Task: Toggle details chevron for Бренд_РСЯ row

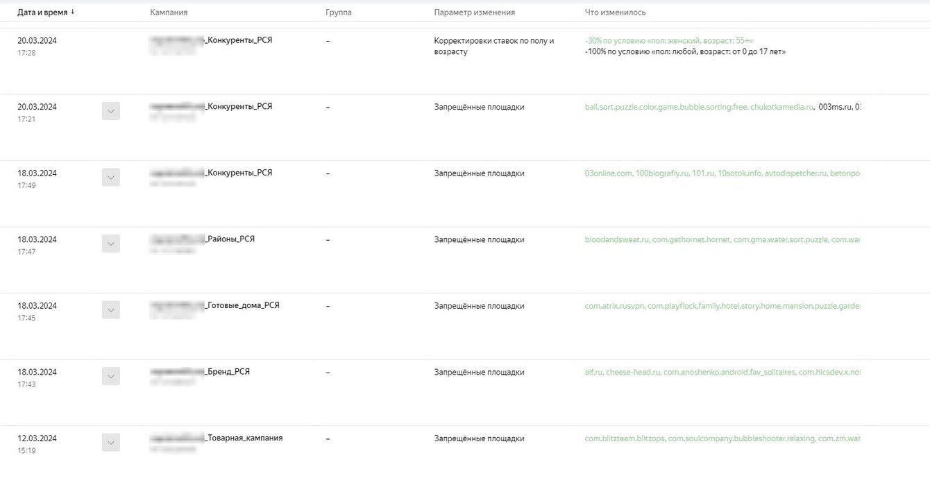Action: (x=111, y=376)
